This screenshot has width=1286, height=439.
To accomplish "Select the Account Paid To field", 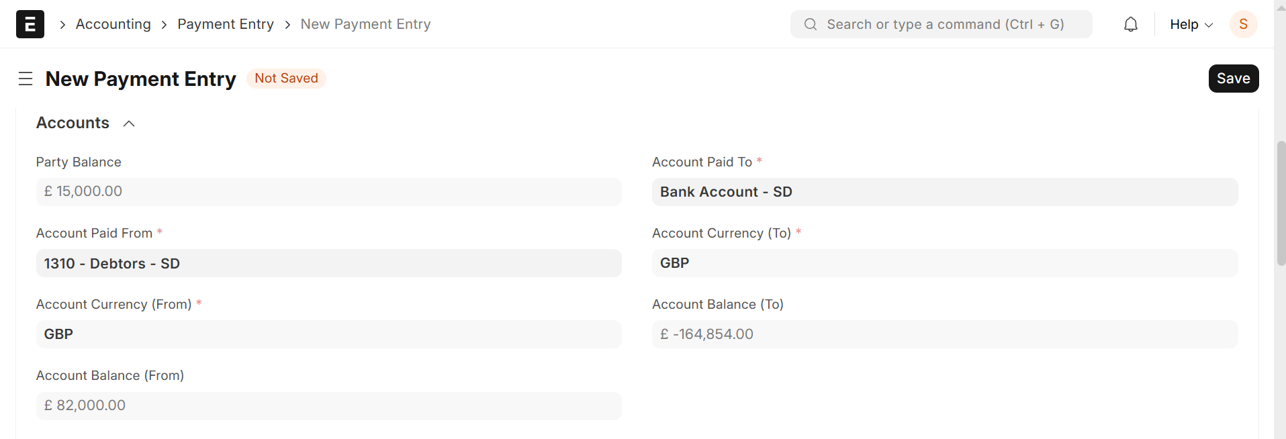I will [x=944, y=192].
